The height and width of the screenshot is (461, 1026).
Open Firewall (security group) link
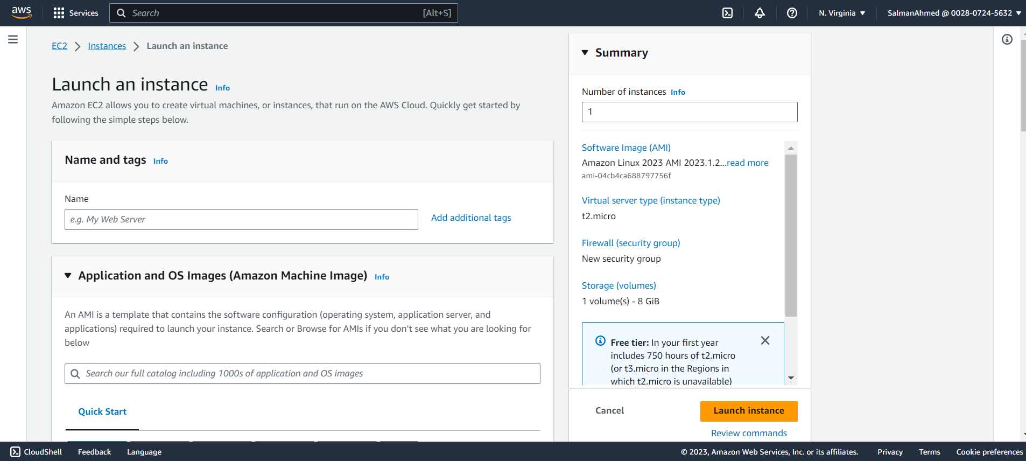pos(631,243)
